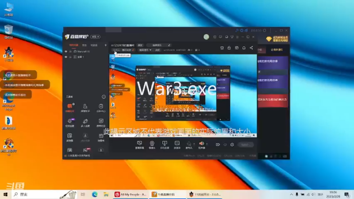Open the Windows Start menu
354x199 pixels.
coord(5,195)
